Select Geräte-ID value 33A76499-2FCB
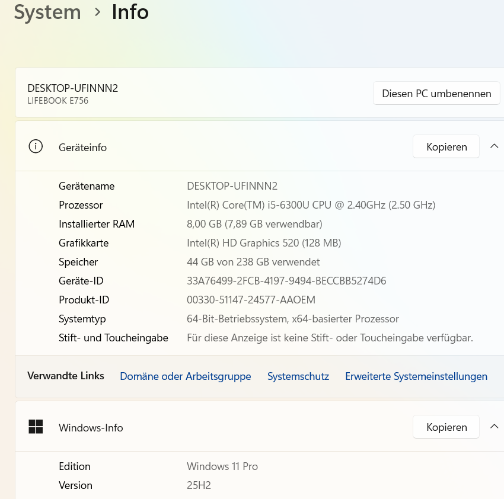This screenshot has height=499, width=504. pos(286,281)
